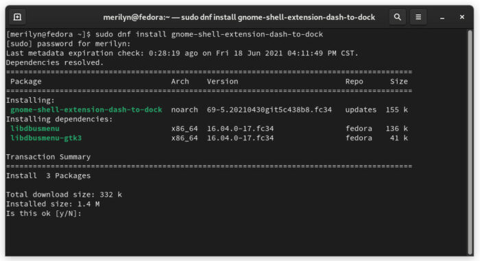Click the 'Total download size' line

[64, 195]
